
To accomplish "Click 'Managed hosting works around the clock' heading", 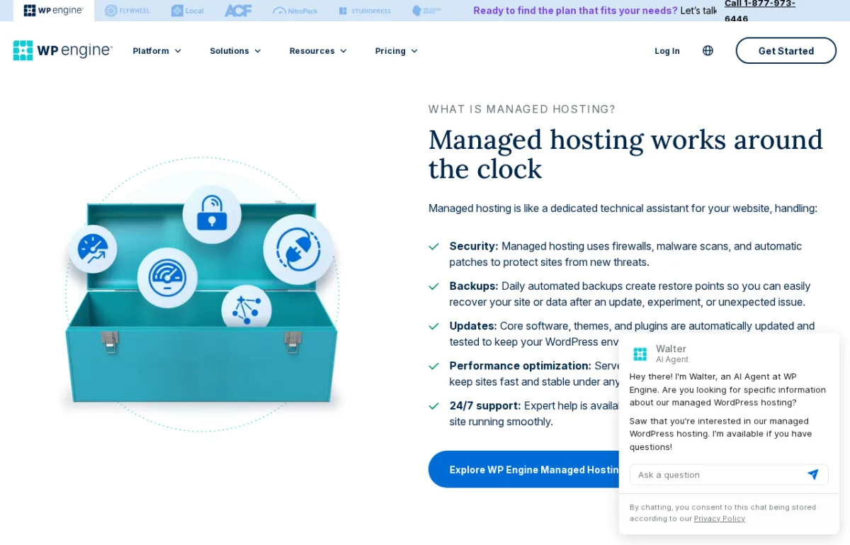I will 625,154.
